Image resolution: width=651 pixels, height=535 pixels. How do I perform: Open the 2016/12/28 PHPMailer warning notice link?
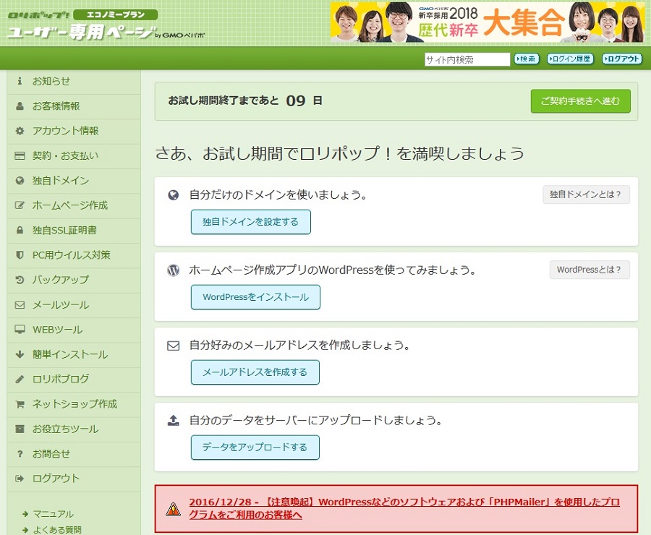[x=404, y=508]
